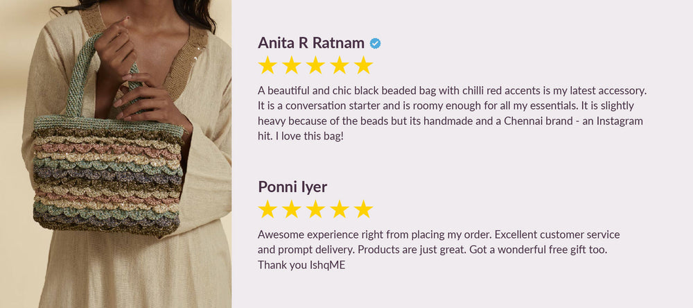Viewport: 693px width, 308px height.
Task: Click the first star in Anita's rating
Action: 267,65
